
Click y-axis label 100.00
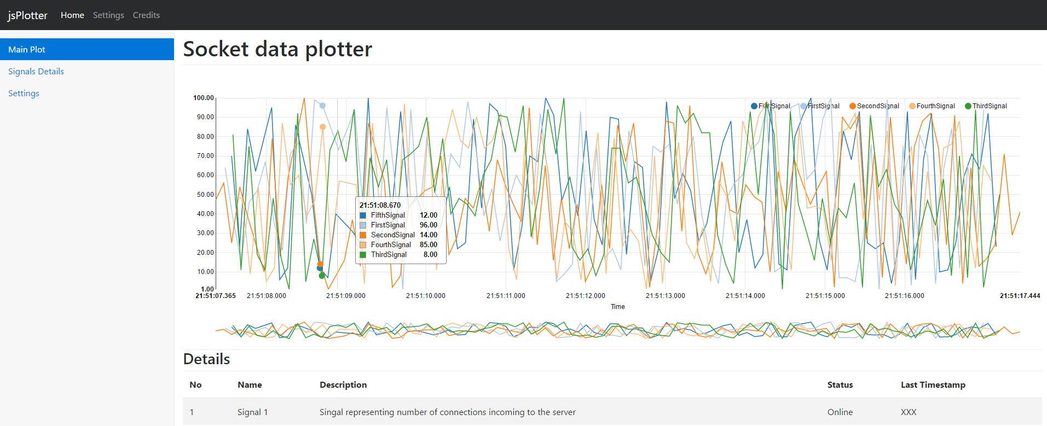click(204, 98)
